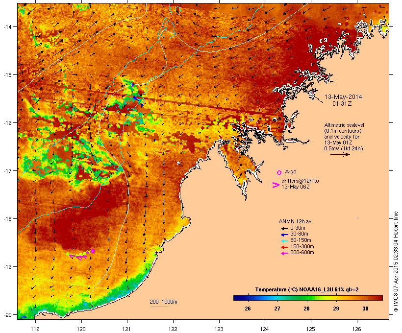This screenshot has width=402, height=333.
Task: Click the 'Argo' legend label
Action: click(291, 171)
